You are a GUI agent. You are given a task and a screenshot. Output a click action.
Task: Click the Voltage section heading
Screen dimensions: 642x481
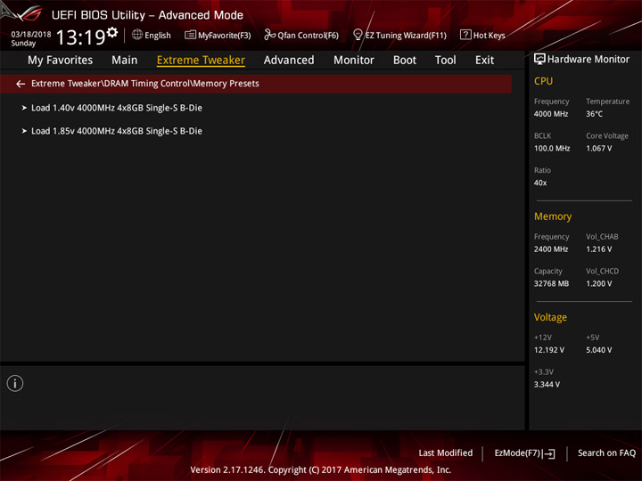point(550,317)
